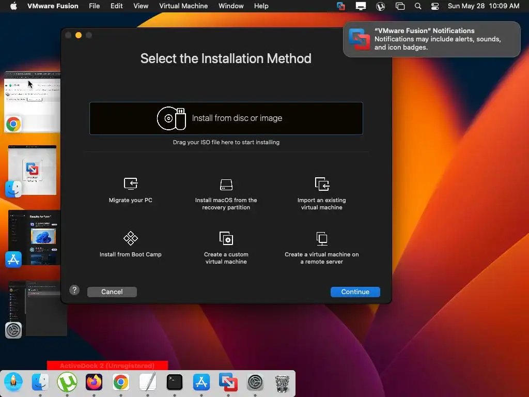This screenshot has width=529, height=397.
Task: Select Install from disc or image option
Action: click(226, 118)
